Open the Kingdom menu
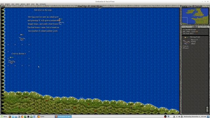This screenshot has width=210, height=118. coord(8,4)
